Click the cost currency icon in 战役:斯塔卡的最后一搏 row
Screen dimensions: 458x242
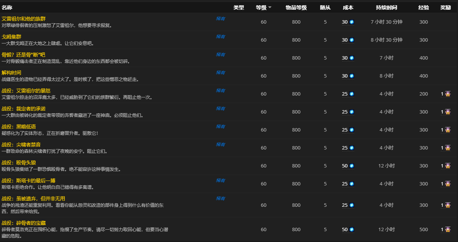(352, 184)
